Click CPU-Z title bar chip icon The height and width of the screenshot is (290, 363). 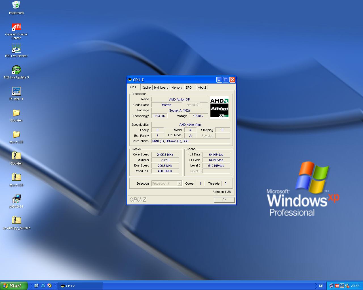point(130,80)
